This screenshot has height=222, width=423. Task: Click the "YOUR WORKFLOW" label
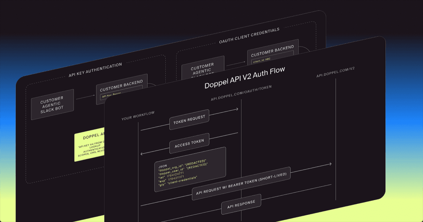[x=138, y=116]
